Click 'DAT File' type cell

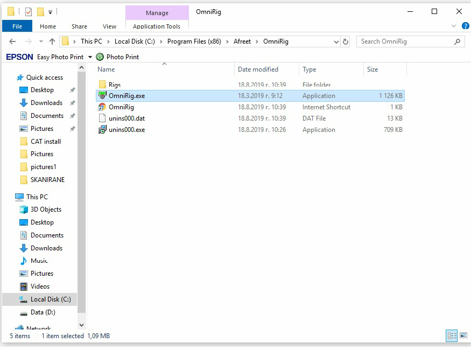click(x=314, y=118)
